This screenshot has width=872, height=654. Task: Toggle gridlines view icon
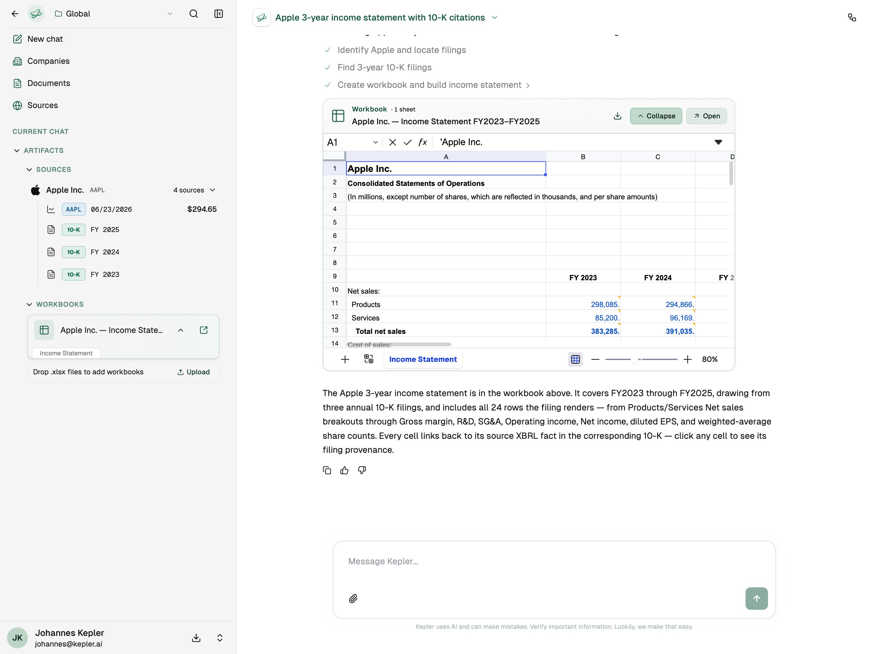point(576,359)
